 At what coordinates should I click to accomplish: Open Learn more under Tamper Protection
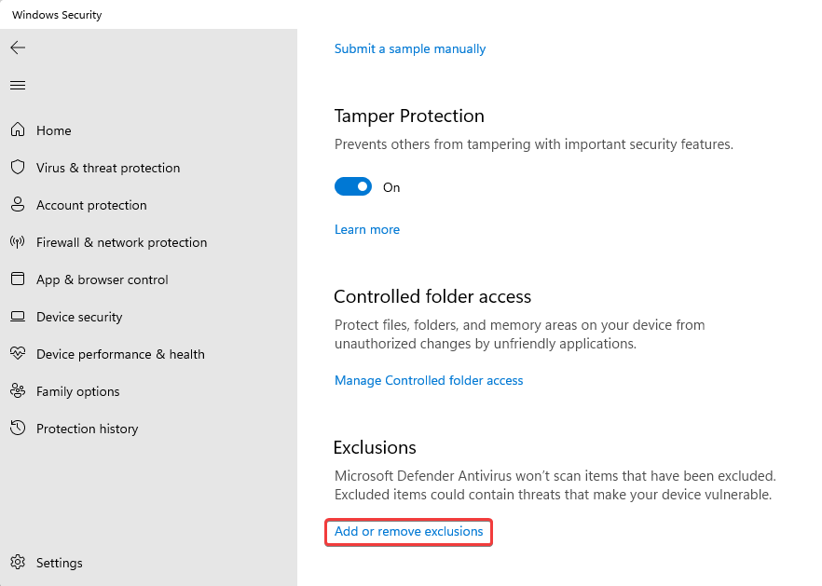[367, 229]
